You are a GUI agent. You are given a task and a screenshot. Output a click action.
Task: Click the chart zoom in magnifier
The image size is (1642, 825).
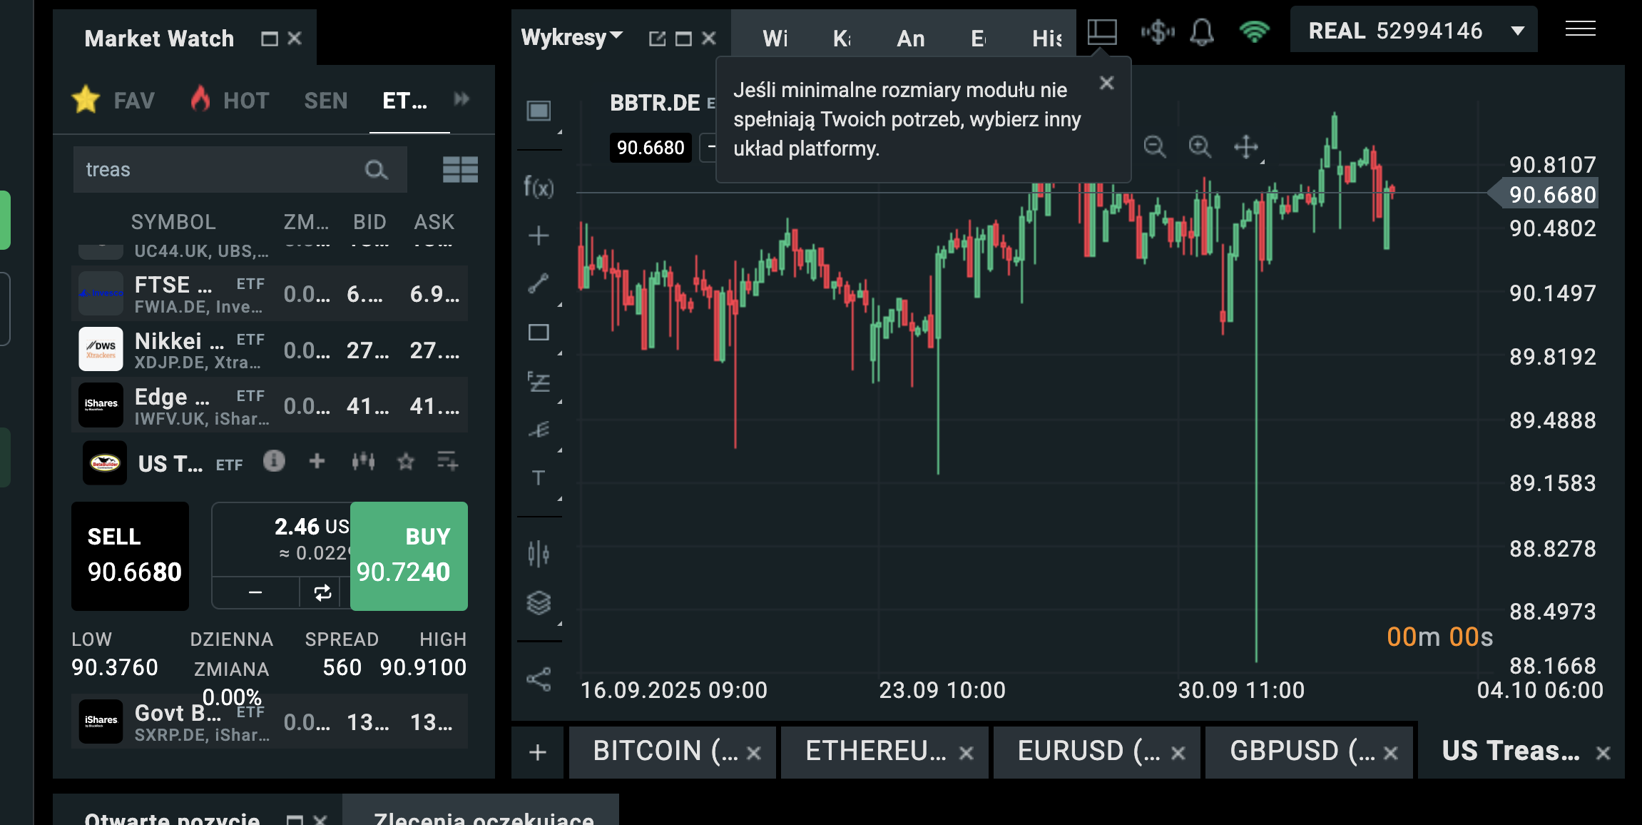pyautogui.click(x=1200, y=148)
